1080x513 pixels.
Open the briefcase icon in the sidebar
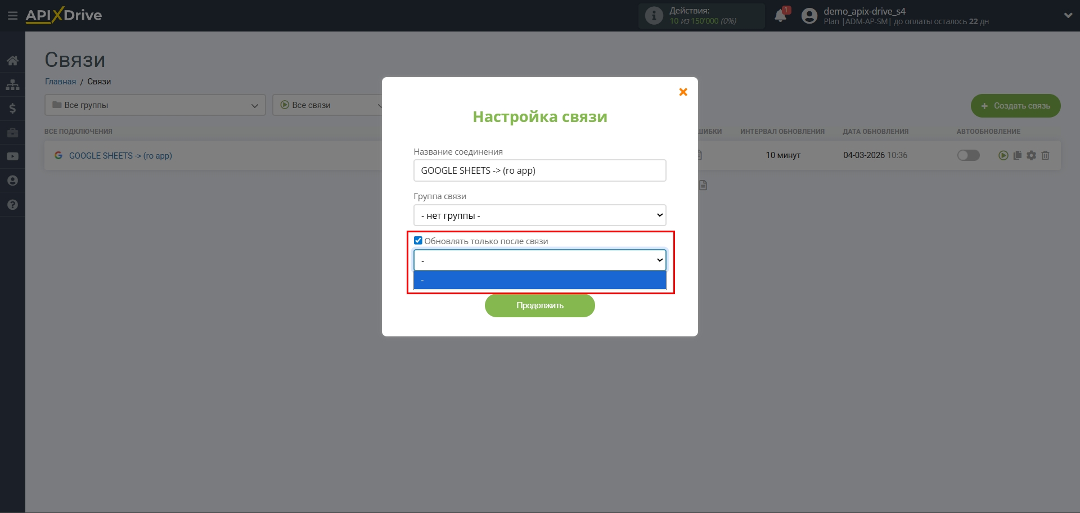pyautogui.click(x=12, y=133)
